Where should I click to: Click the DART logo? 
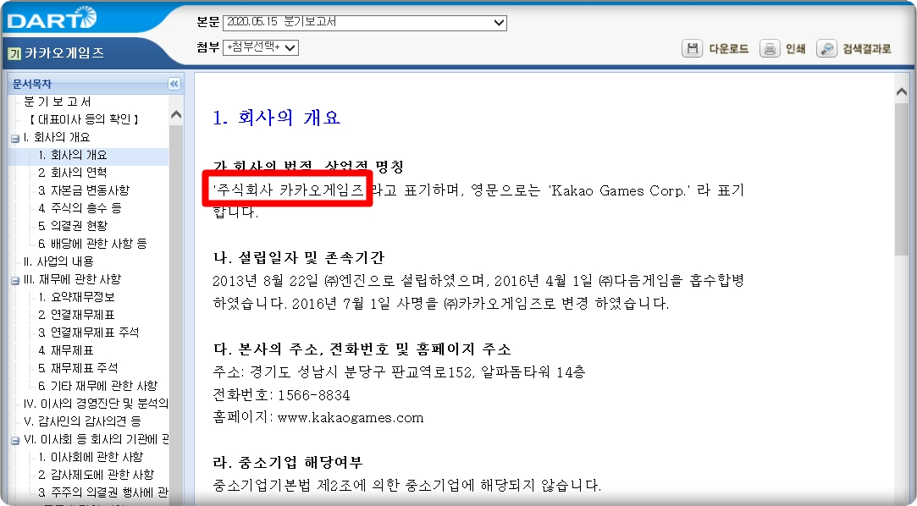51,19
